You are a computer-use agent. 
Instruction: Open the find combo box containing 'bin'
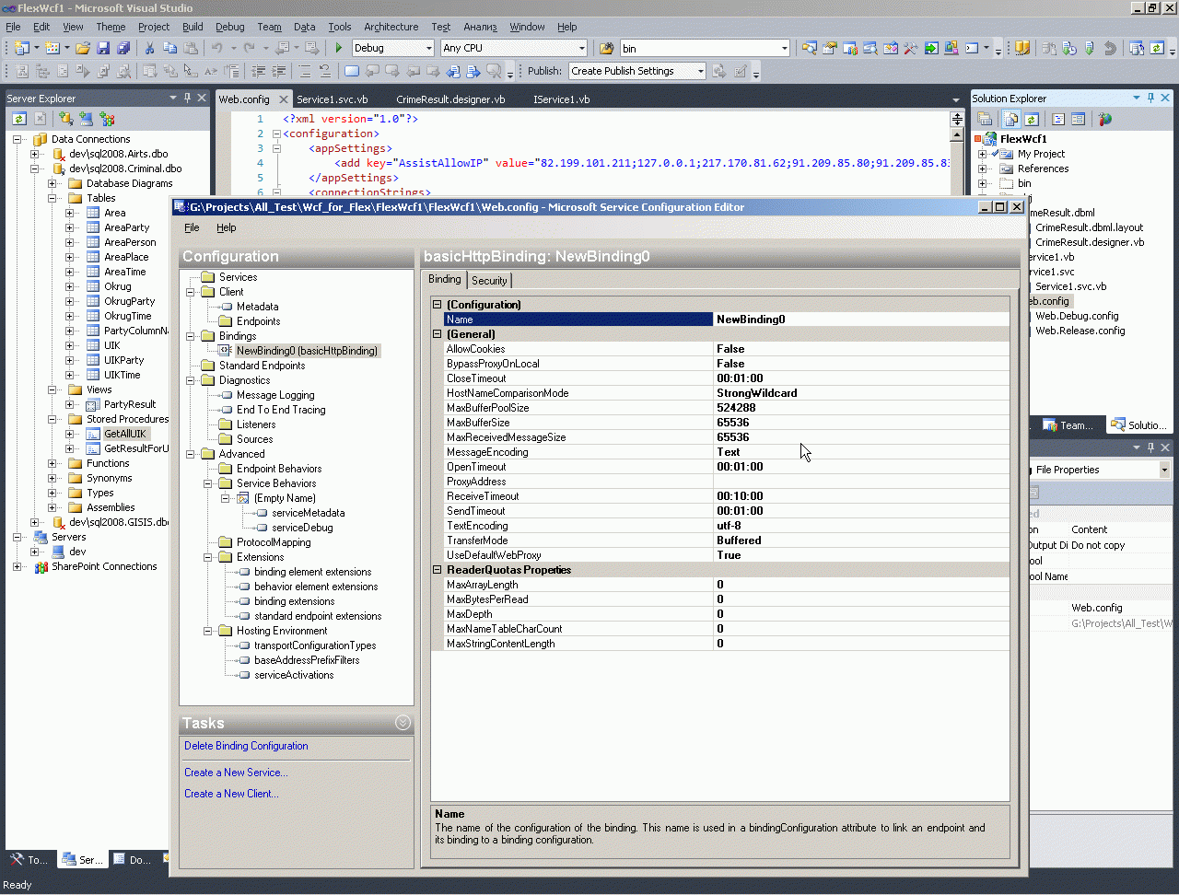[x=705, y=48]
